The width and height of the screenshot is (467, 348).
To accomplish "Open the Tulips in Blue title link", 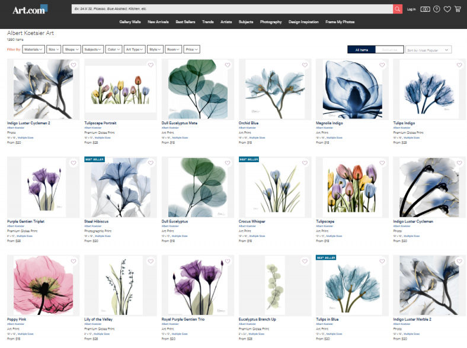I will pos(327,319).
